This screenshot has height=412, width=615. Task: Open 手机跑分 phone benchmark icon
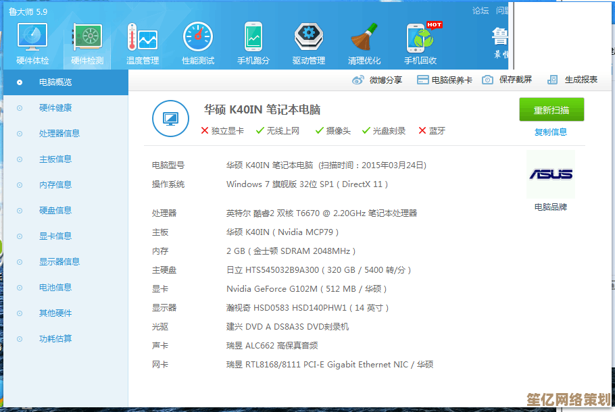253,37
